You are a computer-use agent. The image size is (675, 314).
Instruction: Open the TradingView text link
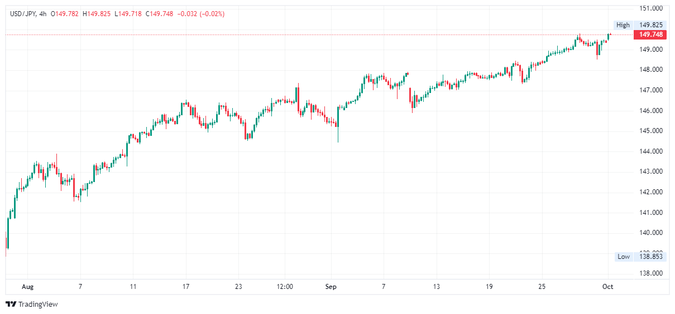[x=38, y=304]
